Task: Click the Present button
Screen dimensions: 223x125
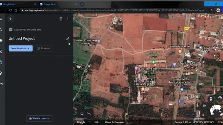Action: 44,48
